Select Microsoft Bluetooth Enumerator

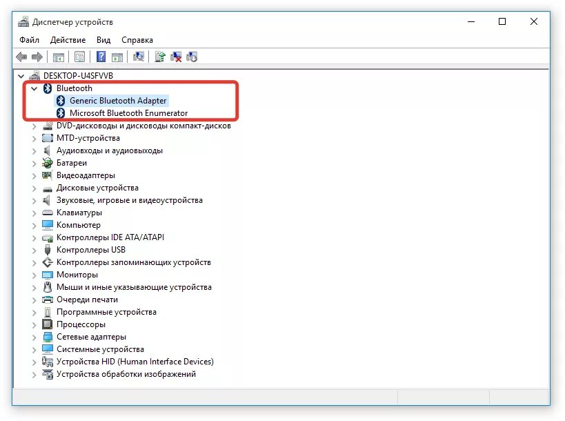[128, 113]
